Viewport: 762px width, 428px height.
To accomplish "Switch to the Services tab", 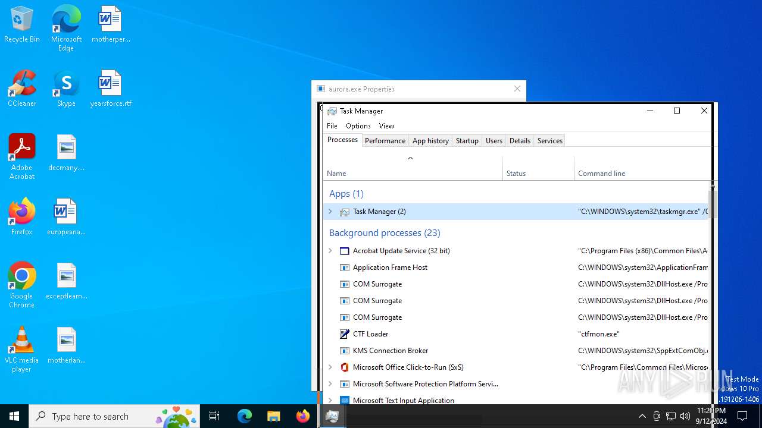I will coord(550,141).
